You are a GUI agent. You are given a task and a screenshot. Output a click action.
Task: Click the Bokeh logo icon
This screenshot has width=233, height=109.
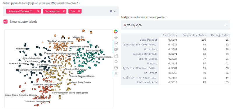(x=116, y=31)
